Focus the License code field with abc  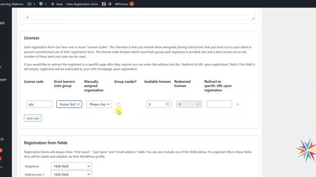(39, 104)
